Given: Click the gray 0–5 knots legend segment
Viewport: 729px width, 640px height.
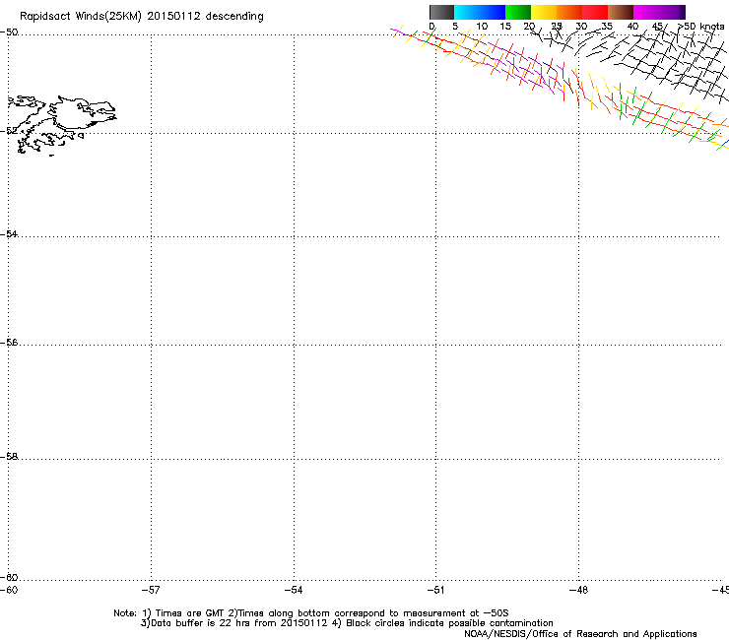Looking at the screenshot, I should click(441, 12).
